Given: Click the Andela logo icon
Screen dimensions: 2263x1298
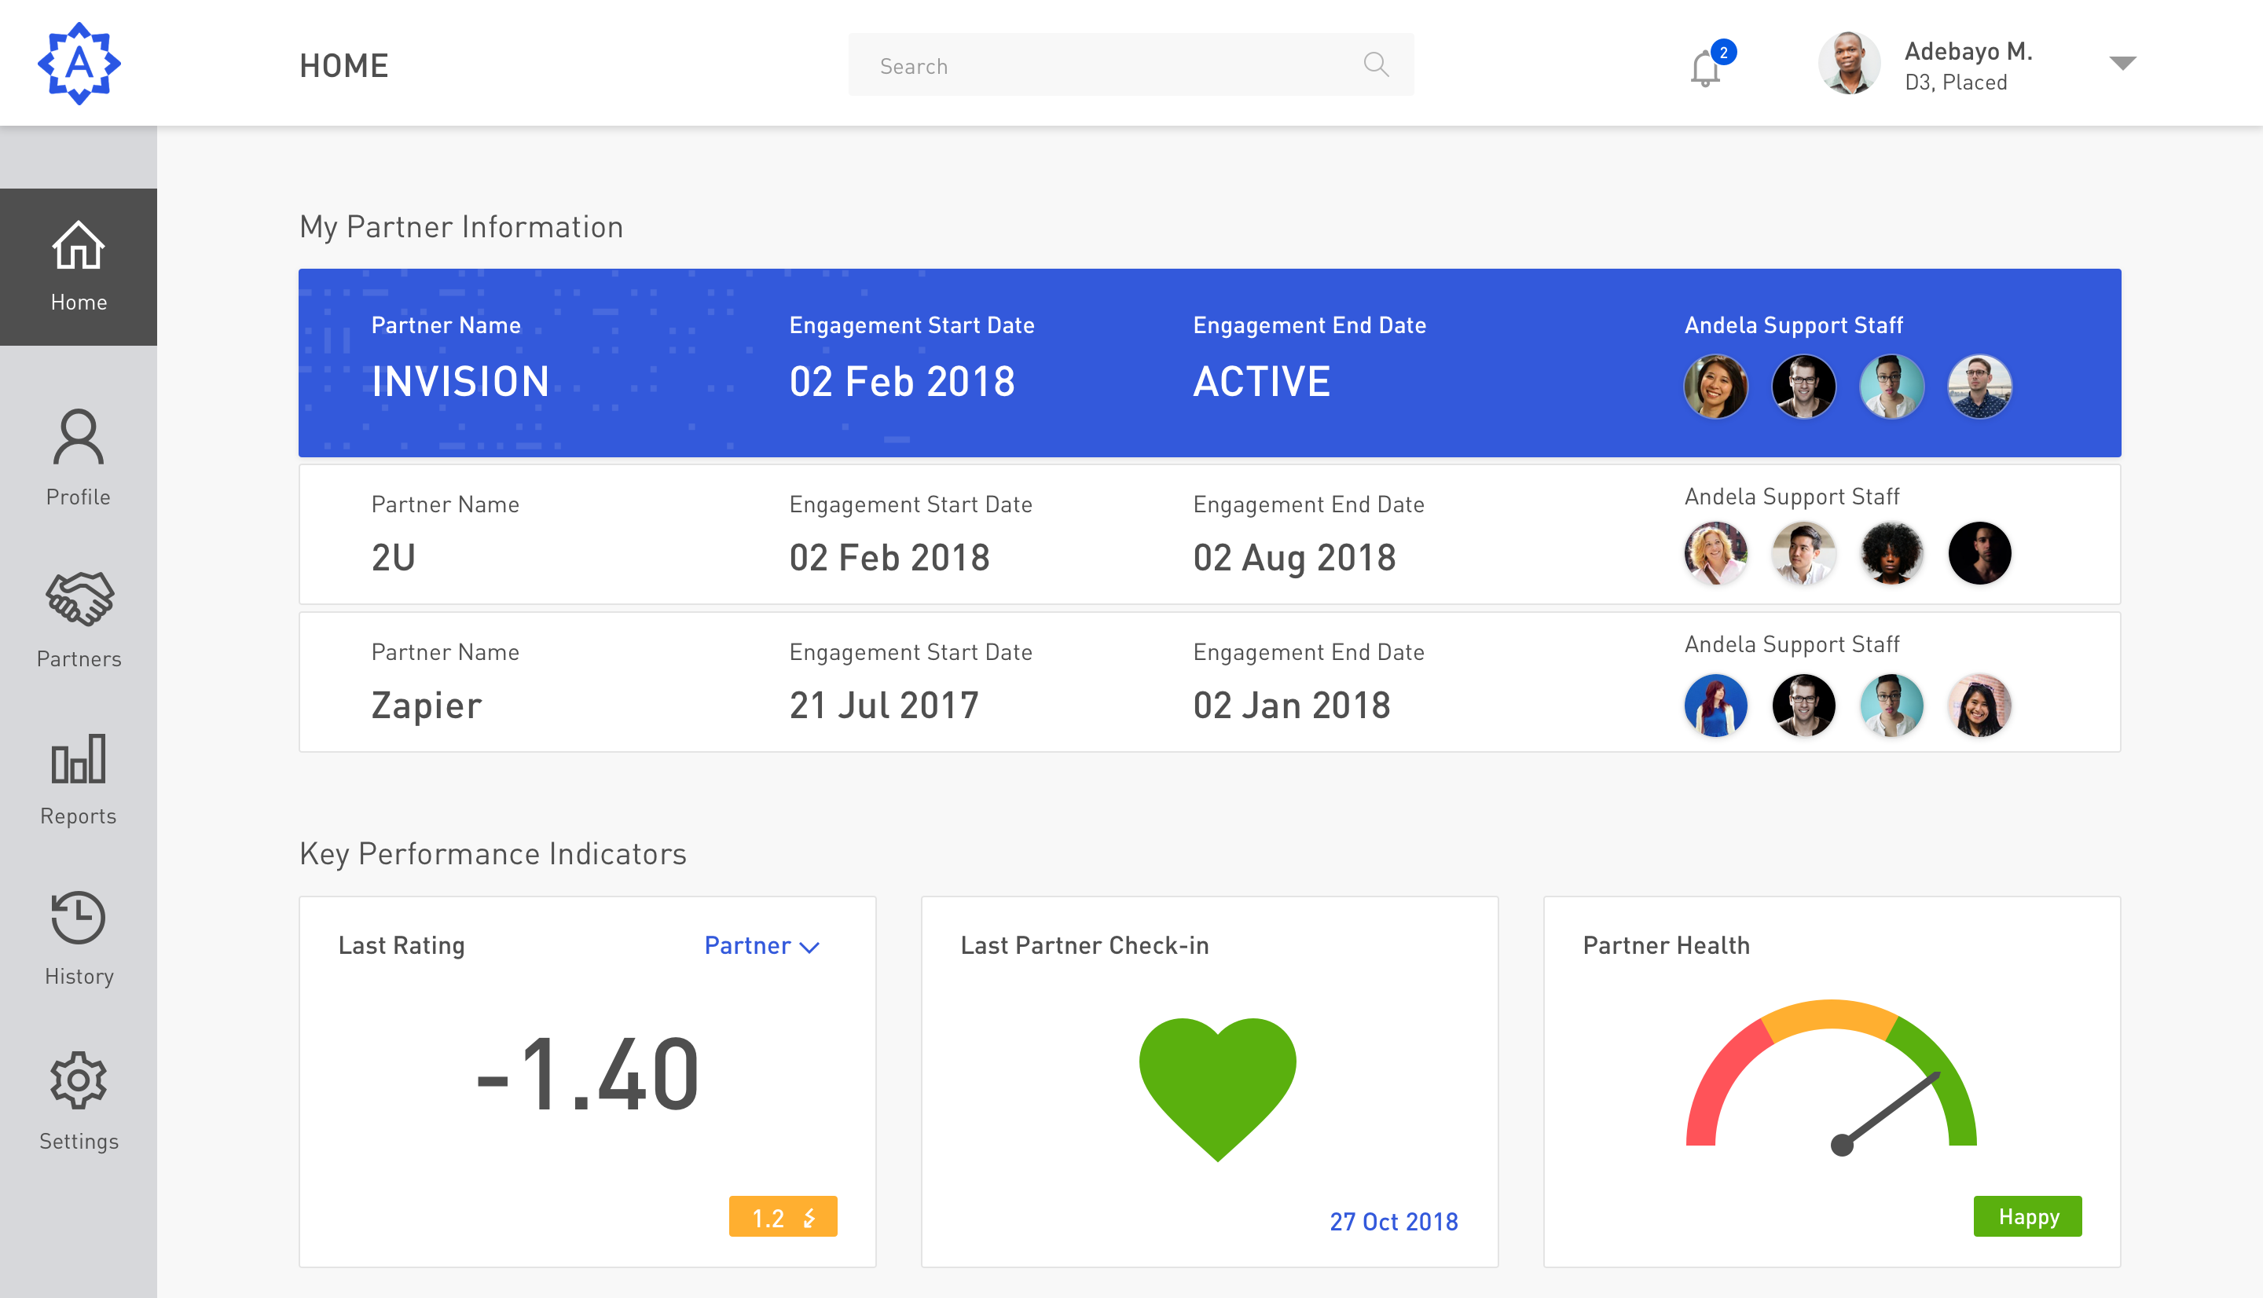Looking at the screenshot, I should 79,64.
